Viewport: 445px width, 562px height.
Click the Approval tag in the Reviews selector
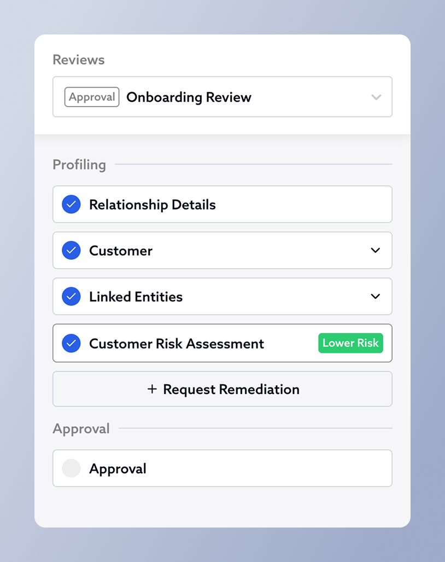pyautogui.click(x=92, y=97)
